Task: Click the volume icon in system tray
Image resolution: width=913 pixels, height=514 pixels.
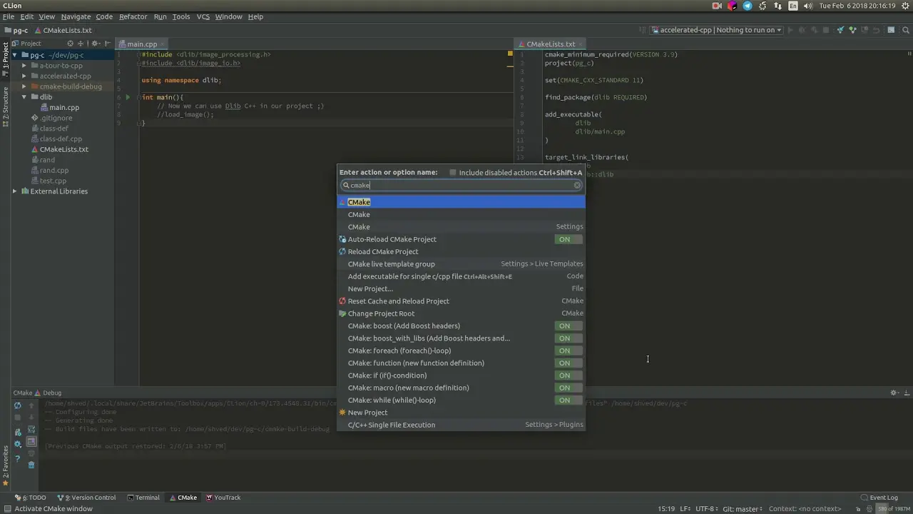Action: point(807,6)
